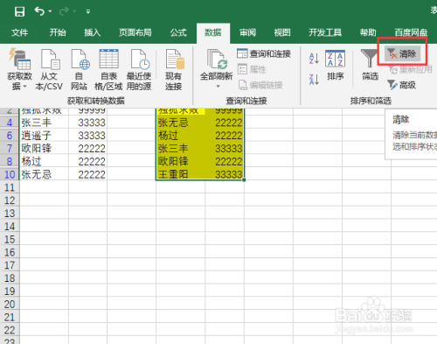
Task: Switch to the 页面布局 ribbon tab
Action: pyautogui.click(x=135, y=32)
